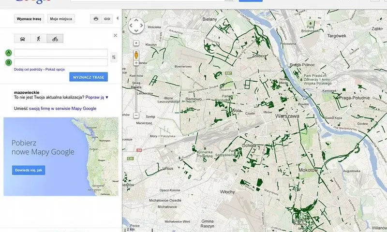
Task: Click the Praga-Południe label
Action: (x=355, y=98)
